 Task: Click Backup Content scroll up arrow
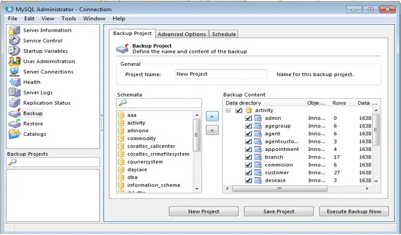point(376,110)
